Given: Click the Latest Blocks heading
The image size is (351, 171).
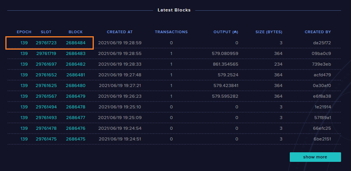Looking at the screenshot, I should point(174,10).
